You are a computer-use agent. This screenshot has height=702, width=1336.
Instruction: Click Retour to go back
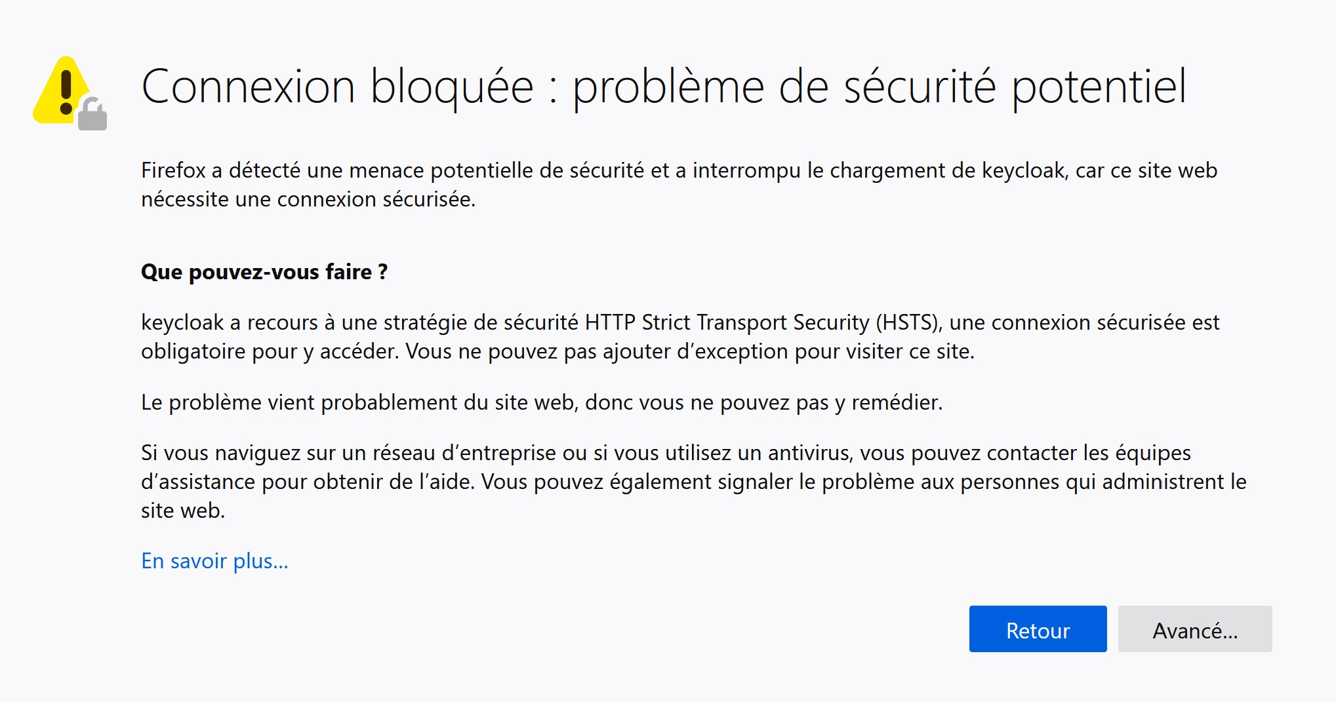1037,629
